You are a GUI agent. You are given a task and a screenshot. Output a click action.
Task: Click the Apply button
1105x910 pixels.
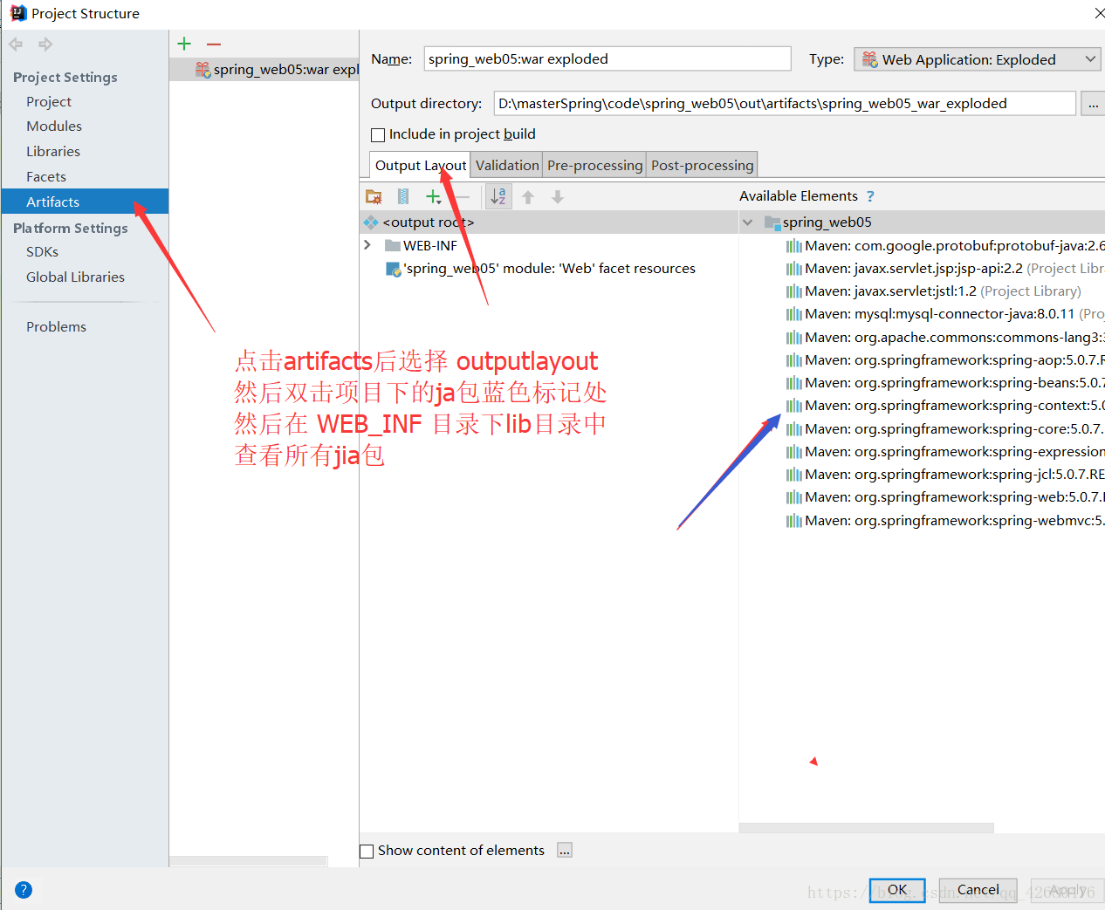1067,890
